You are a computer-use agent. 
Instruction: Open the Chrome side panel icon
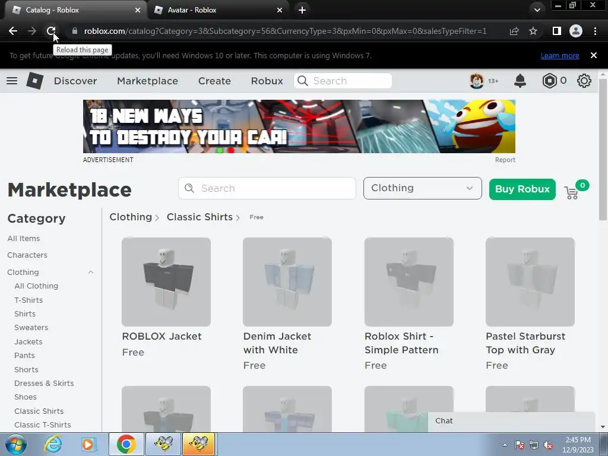[556, 31]
